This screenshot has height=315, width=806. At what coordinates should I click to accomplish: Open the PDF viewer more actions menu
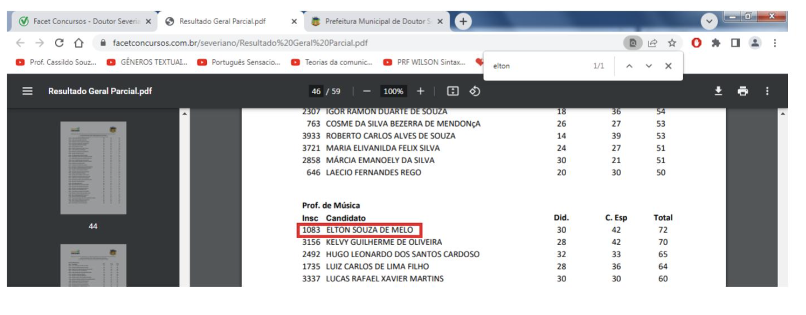coord(767,91)
